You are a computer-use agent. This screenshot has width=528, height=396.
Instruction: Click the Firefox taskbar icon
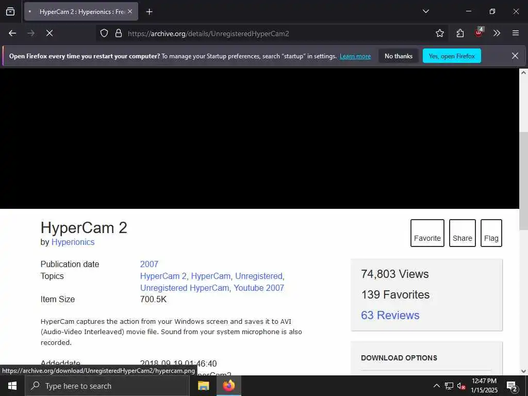coord(229,386)
